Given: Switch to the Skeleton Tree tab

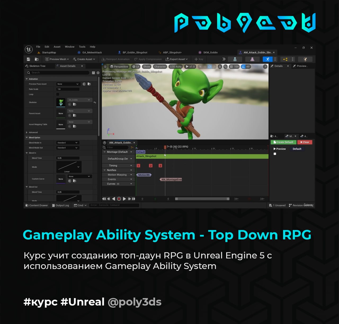Looking at the screenshot, I should [x=35, y=66].
